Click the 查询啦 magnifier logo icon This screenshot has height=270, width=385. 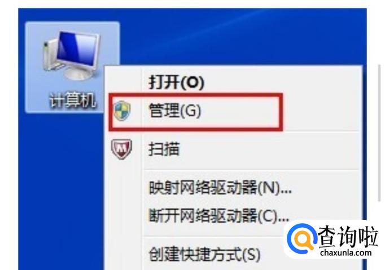pyautogui.click(x=301, y=238)
